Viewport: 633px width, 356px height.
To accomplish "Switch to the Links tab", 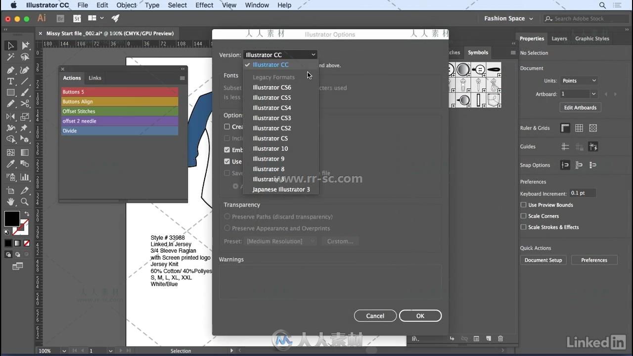I will [x=95, y=78].
